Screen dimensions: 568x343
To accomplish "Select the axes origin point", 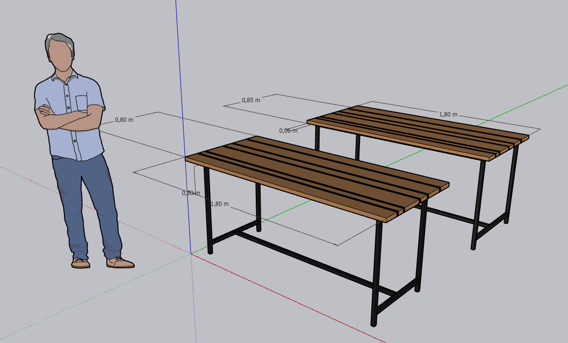I will click(191, 254).
